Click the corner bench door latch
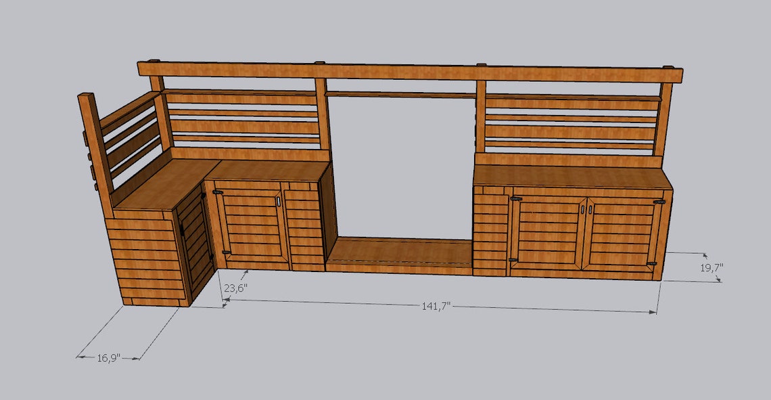Image resolution: width=771 pixels, height=400 pixels. (181, 227)
